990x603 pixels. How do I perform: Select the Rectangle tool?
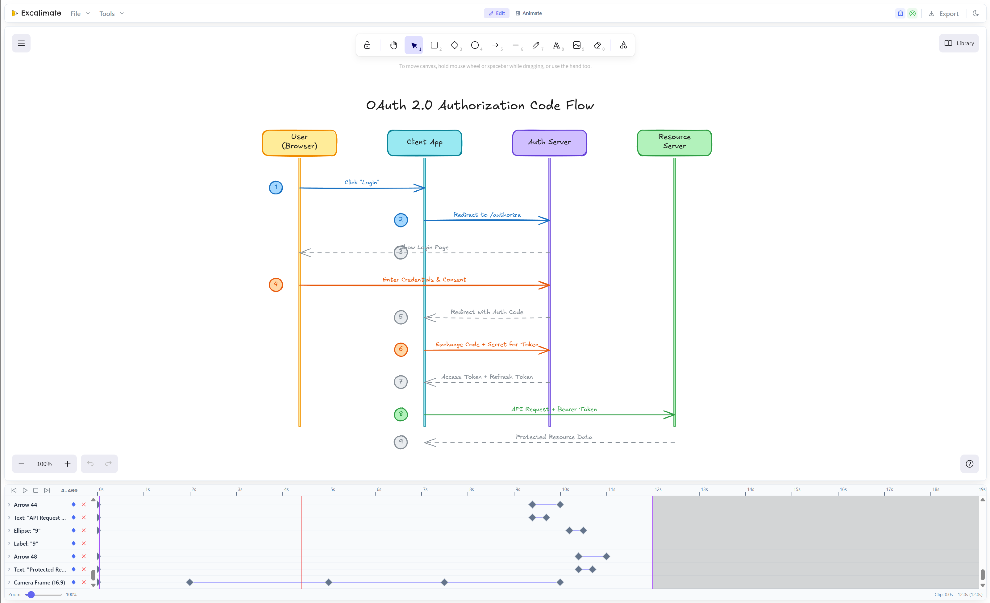point(434,45)
